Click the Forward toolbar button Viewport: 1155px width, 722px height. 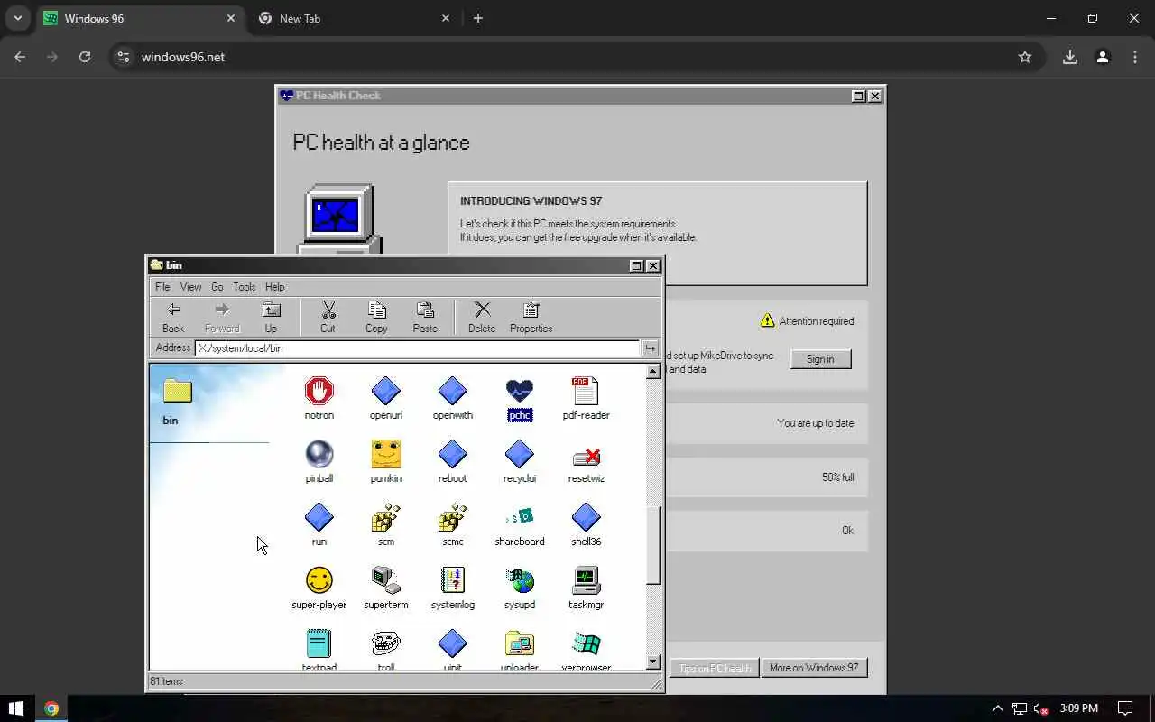[222, 318]
